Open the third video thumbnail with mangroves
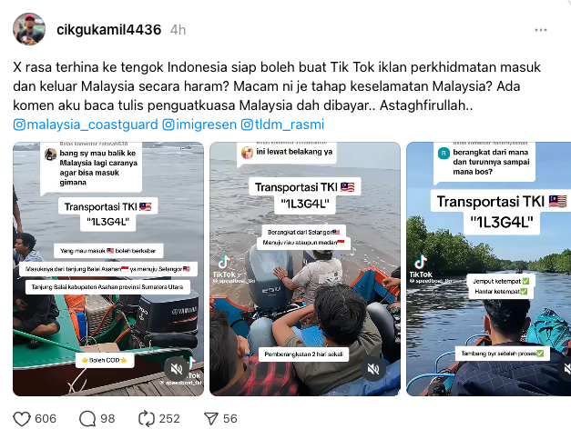Viewport: 571px width, 429px height. 489,269
